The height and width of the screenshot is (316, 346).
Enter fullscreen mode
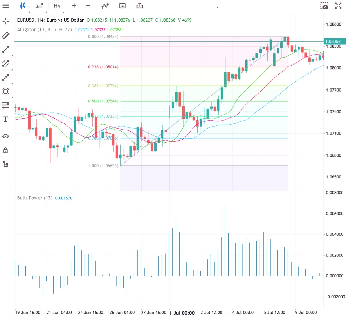pyautogui.click(x=338, y=6)
